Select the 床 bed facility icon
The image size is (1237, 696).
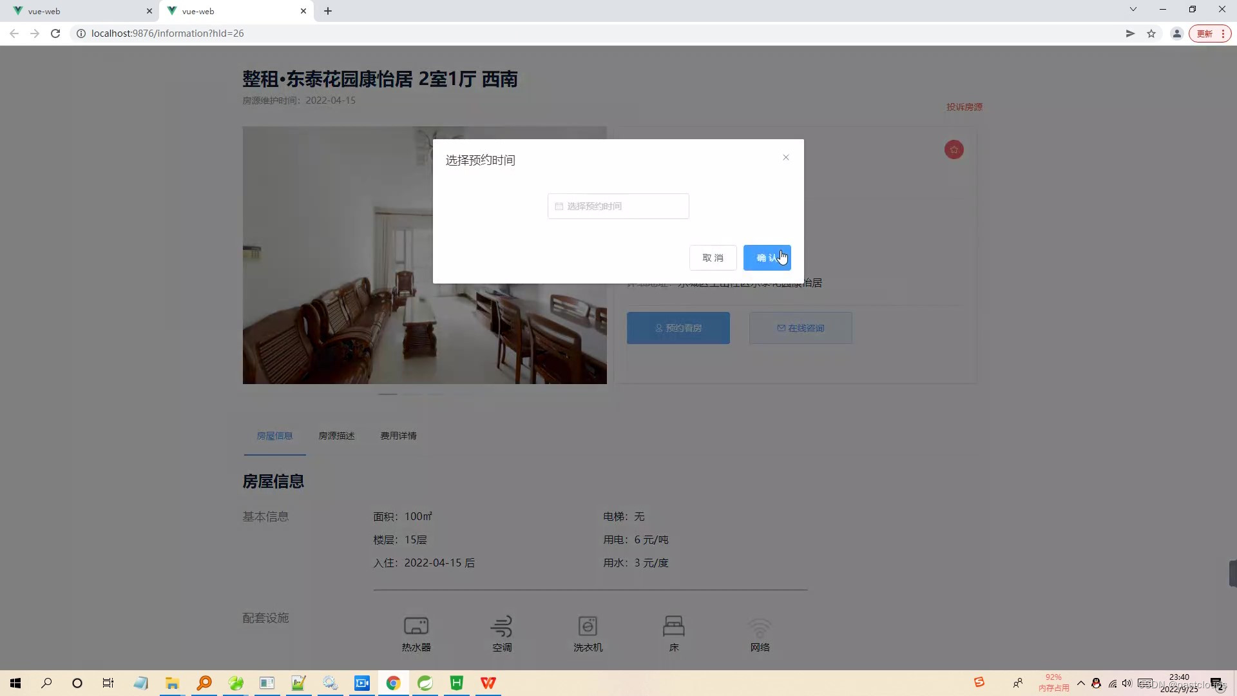(674, 625)
